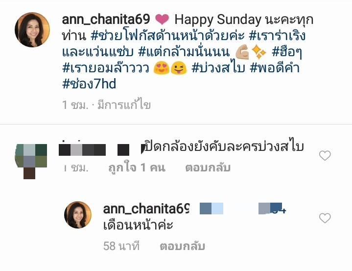Open hashtag #ฮือๆ

click(287, 52)
